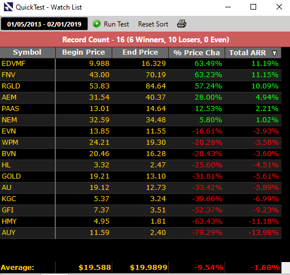Minimize the QuickTest Watch List window
This screenshot has width=290, height=275.
coord(228,7)
